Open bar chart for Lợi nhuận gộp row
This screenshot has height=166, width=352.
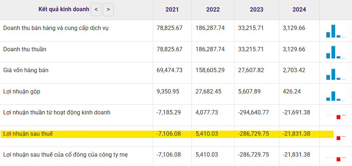click(x=336, y=96)
